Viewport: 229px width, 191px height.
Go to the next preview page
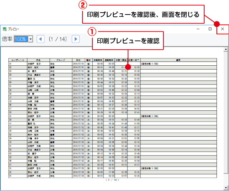point(76,39)
